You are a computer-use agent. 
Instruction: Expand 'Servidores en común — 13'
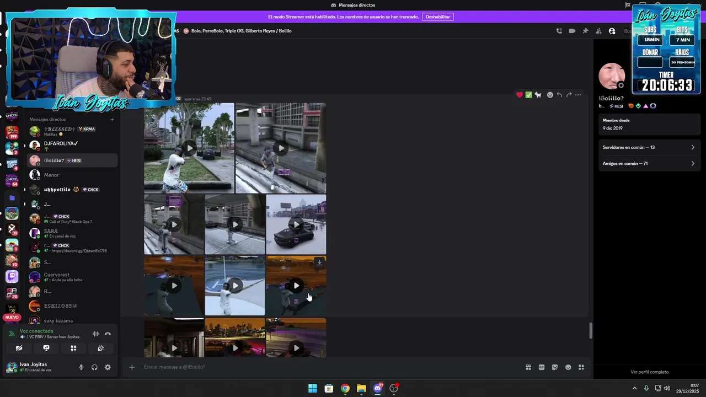pyautogui.click(x=649, y=147)
